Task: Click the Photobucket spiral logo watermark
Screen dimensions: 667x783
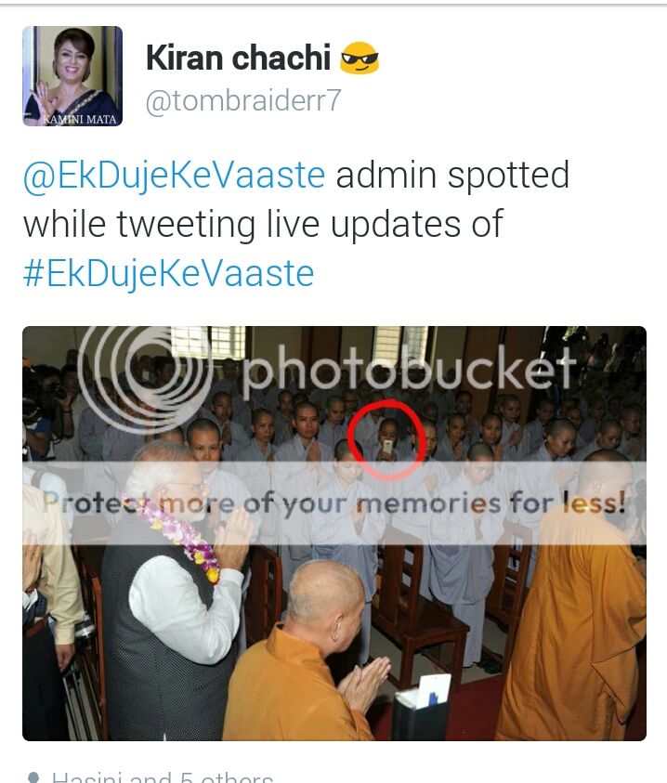Action: 146,376
